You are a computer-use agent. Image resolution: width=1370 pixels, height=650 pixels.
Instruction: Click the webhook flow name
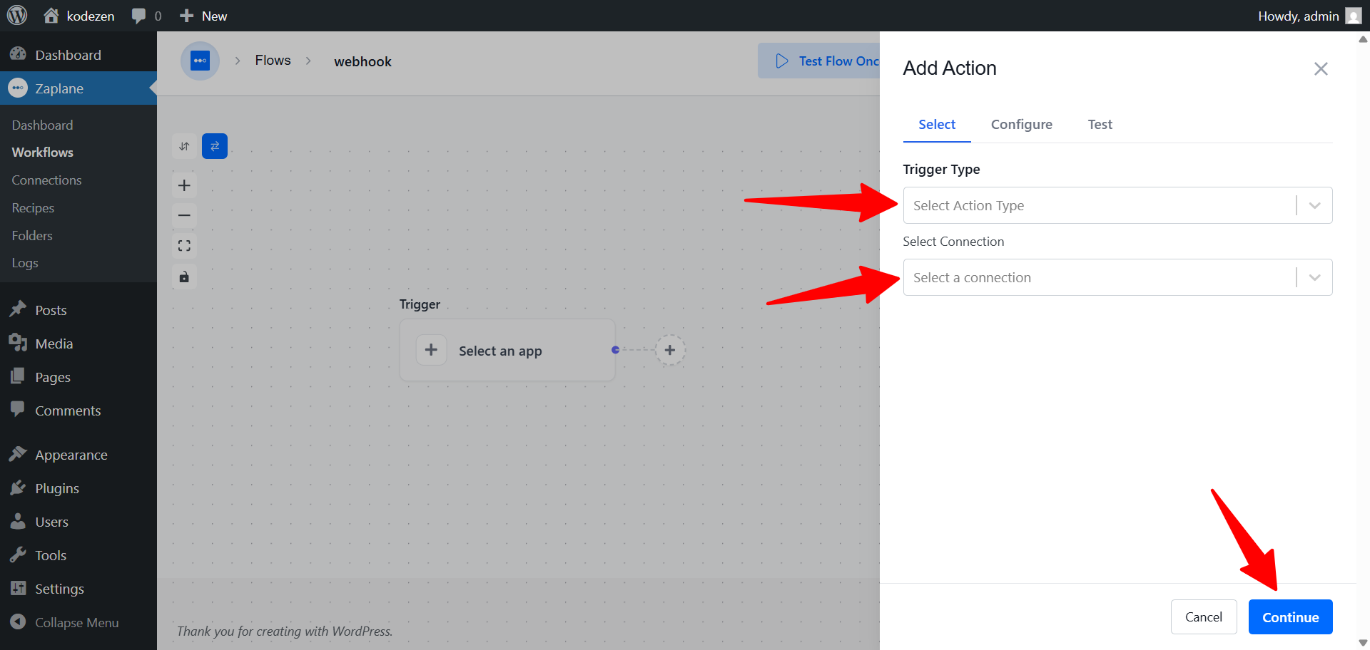pos(362,61)
